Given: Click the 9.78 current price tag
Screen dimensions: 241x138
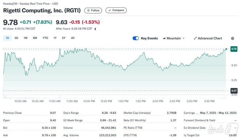Looking at the screenshot, I should pos(234,49).
